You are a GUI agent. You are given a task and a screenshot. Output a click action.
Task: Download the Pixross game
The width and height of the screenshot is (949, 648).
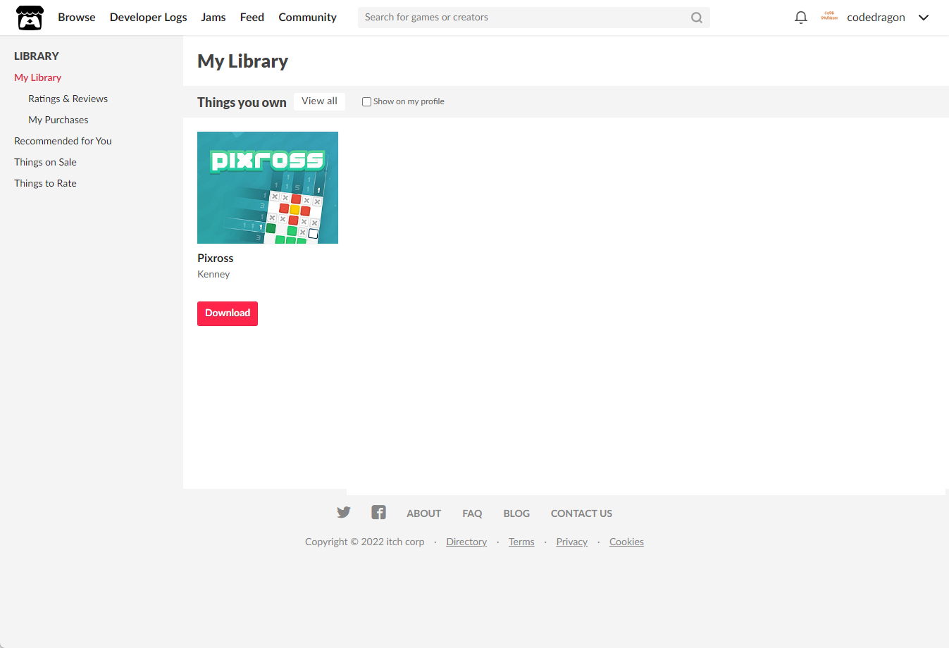point(228,313)
